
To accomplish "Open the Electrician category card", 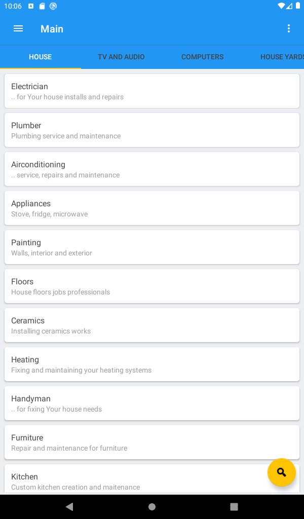I will 151,91.
